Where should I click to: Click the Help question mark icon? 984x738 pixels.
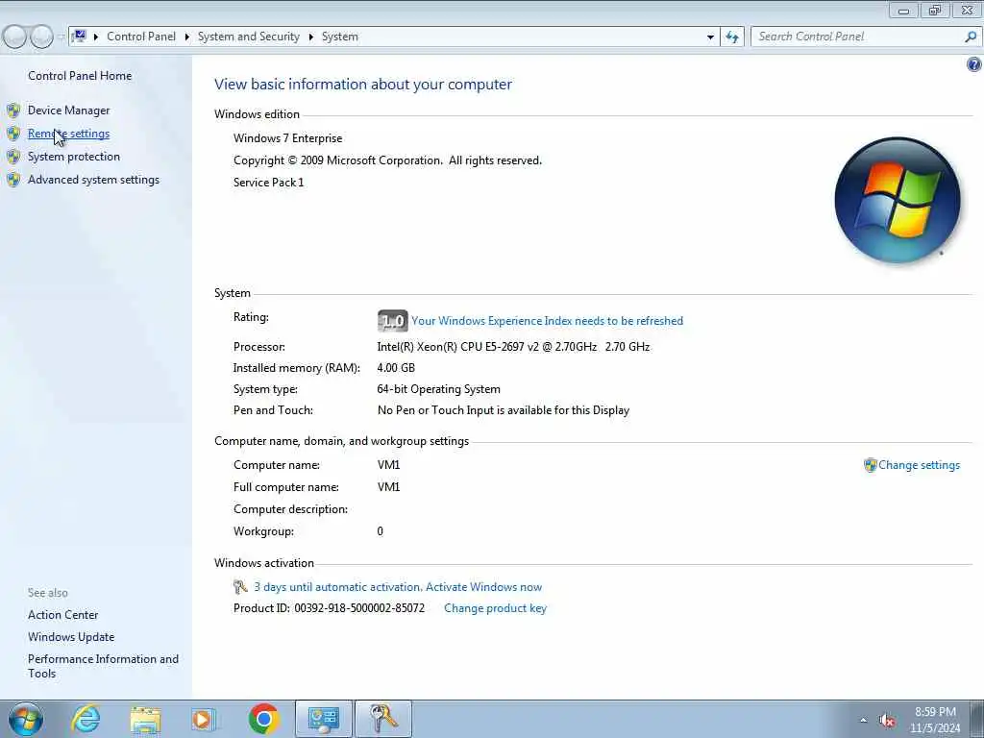(974, 64)
